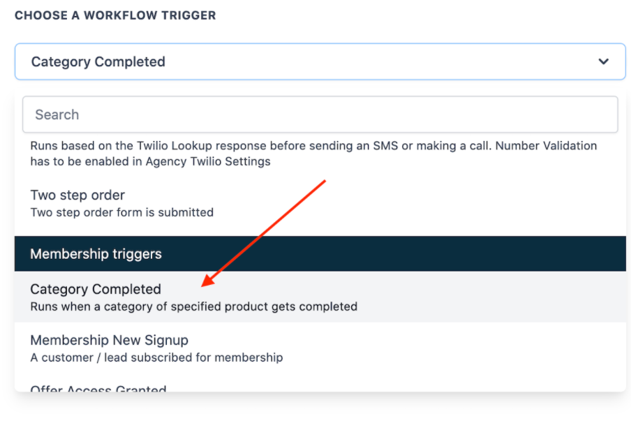Viewport: 631px width, 423px height.
Task: Click the middle of the red arrow shaft
Action: pos(264,233)
